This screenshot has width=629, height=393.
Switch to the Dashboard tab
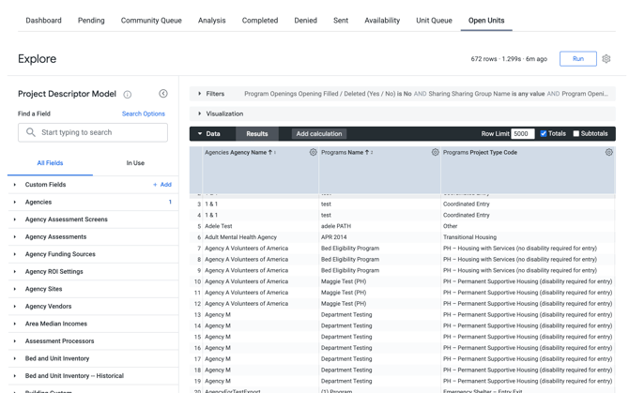[44, 21]
